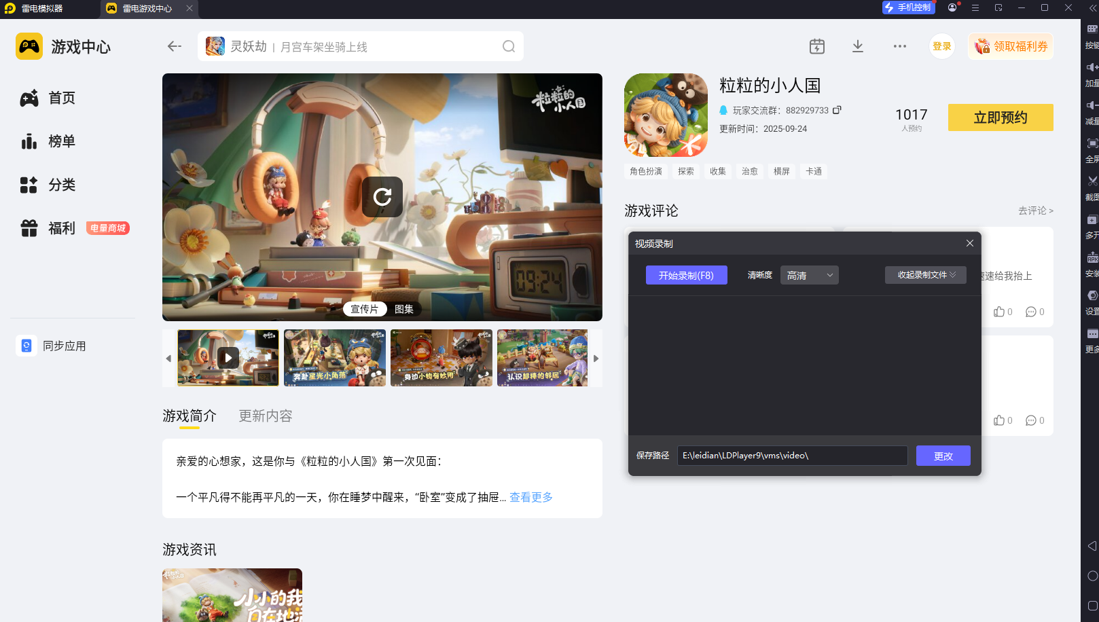Viewport: 1099px width, 622px height.
Task: Click the search box with 灵妖劫
Action: [361, 46]
